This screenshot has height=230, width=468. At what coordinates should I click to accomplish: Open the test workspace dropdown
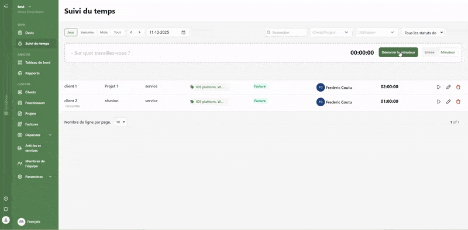[25, 6]
